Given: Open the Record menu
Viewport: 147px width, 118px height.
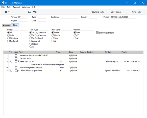Looking at the screenshot, I should [x=16, y=7].
